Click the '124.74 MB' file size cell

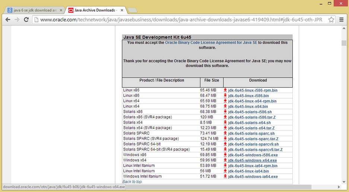(x=209, y=139)
